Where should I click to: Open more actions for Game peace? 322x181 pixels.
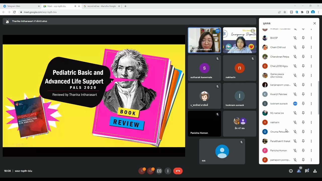tap(311, 75)
